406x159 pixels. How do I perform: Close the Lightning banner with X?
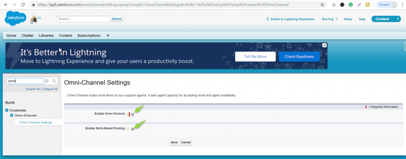324,45
